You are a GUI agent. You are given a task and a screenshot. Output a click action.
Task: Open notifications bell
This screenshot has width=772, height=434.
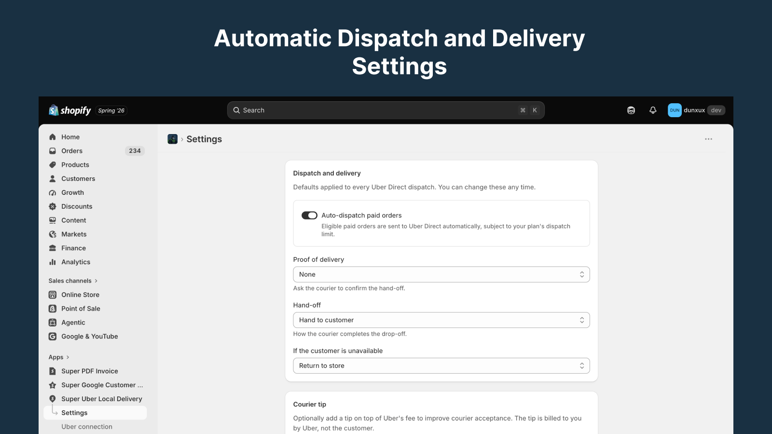[653, 110]
